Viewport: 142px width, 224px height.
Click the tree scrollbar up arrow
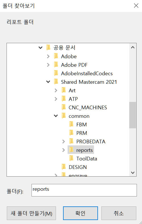133,47
